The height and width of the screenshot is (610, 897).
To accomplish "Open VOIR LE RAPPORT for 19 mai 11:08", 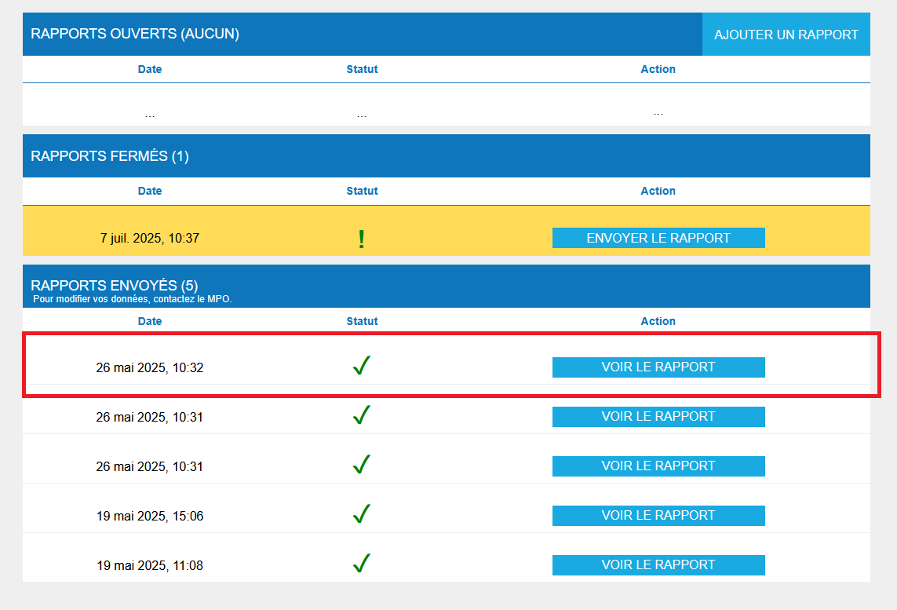I will (658, 564).
